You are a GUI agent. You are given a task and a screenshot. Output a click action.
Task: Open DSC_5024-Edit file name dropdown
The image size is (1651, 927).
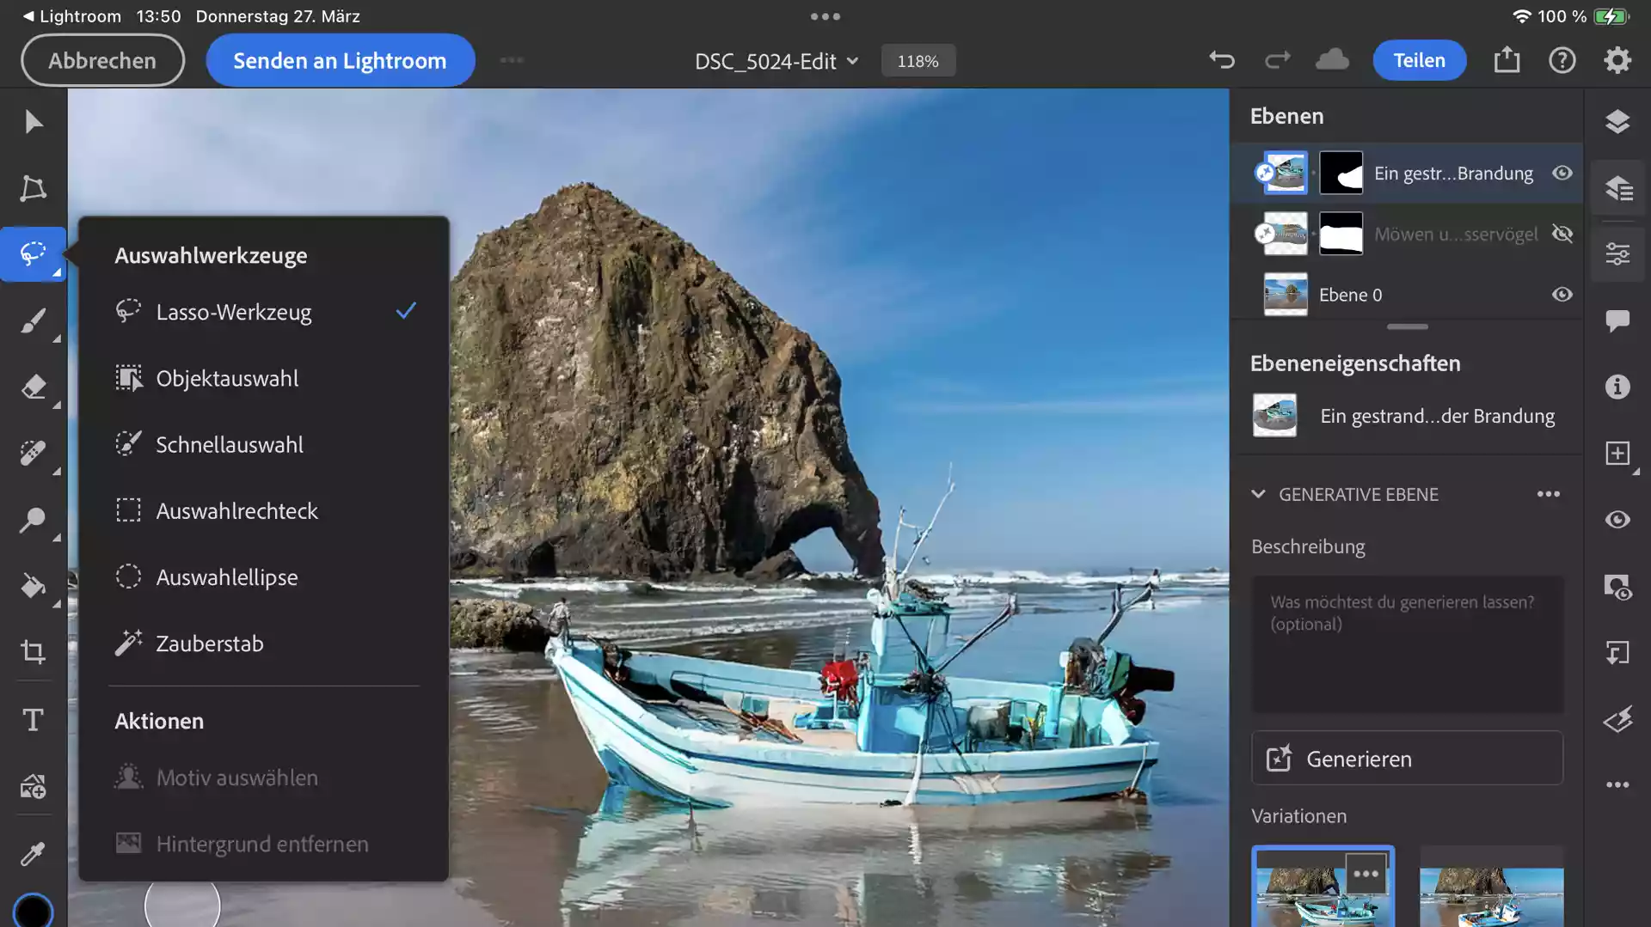(x=776, y=61)
